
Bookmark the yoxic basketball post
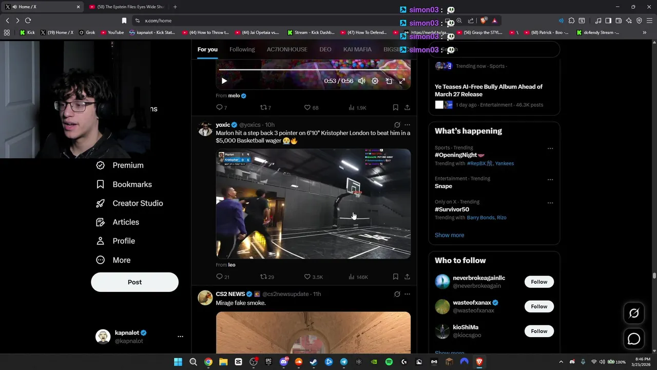(395, 277)
